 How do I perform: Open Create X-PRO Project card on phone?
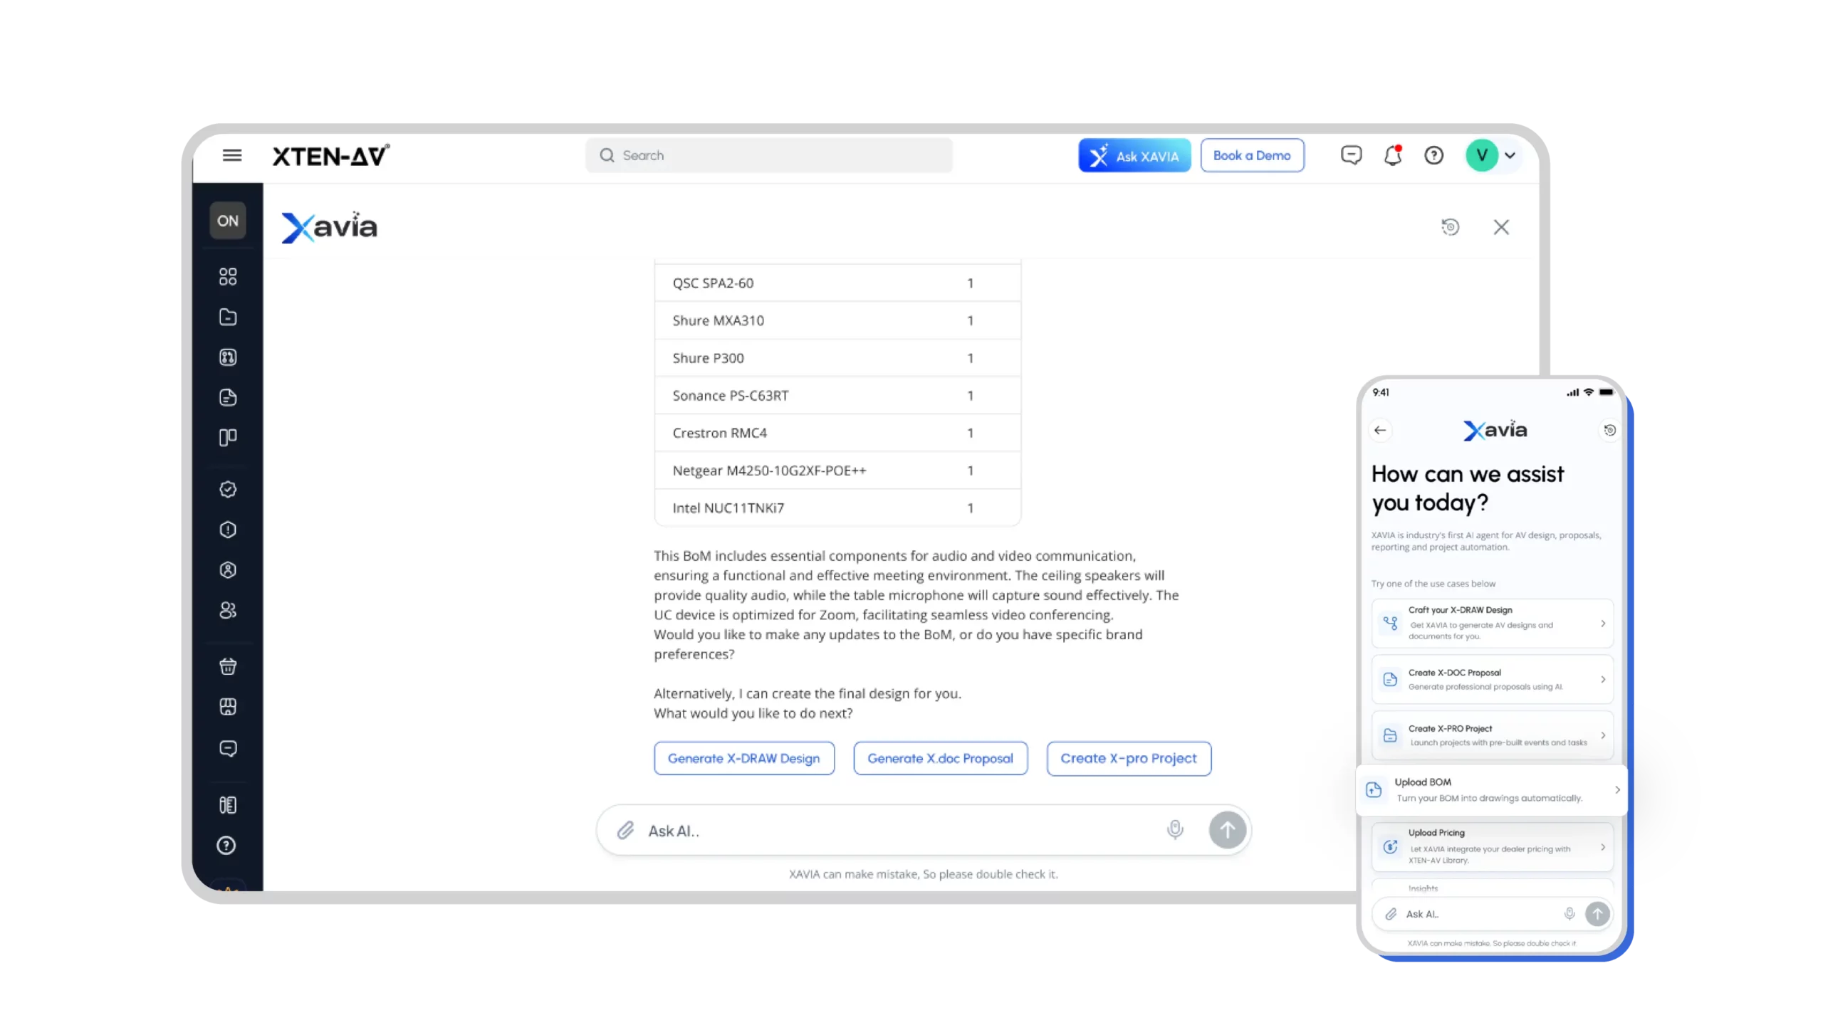1491,735
